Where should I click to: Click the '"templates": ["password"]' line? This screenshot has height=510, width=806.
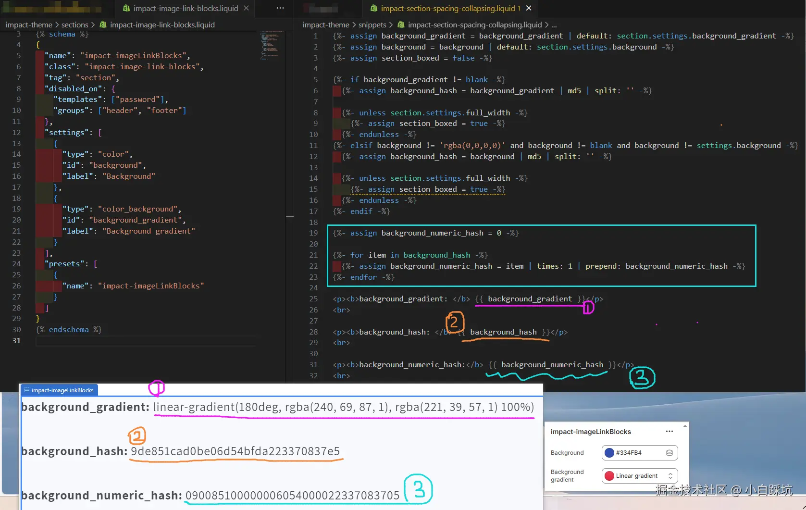coord(111,100)
